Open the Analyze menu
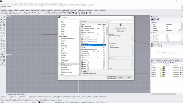The image size is (183, 103). click(x=47, y=3)
